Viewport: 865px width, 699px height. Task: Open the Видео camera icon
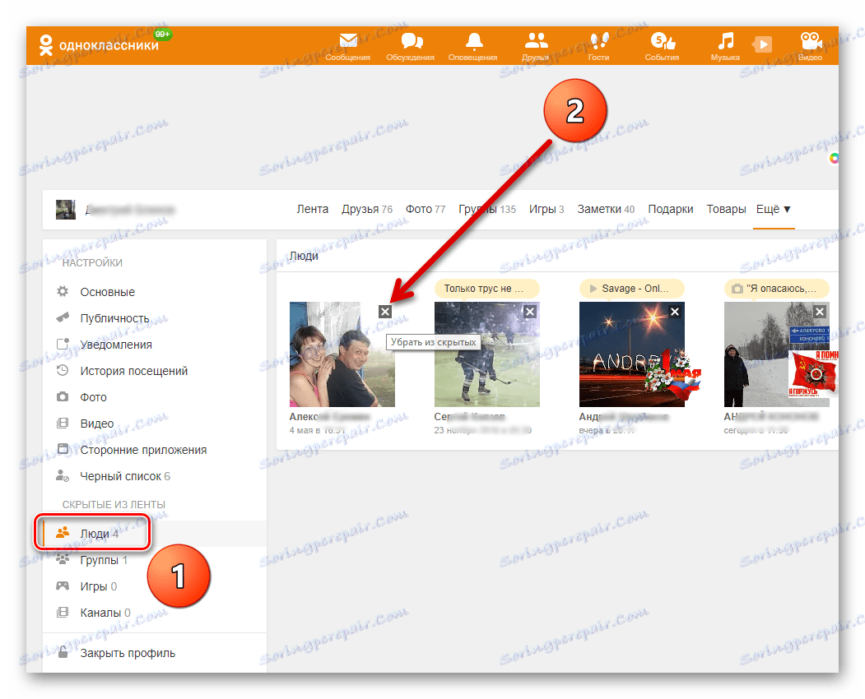tap(810, 46)
